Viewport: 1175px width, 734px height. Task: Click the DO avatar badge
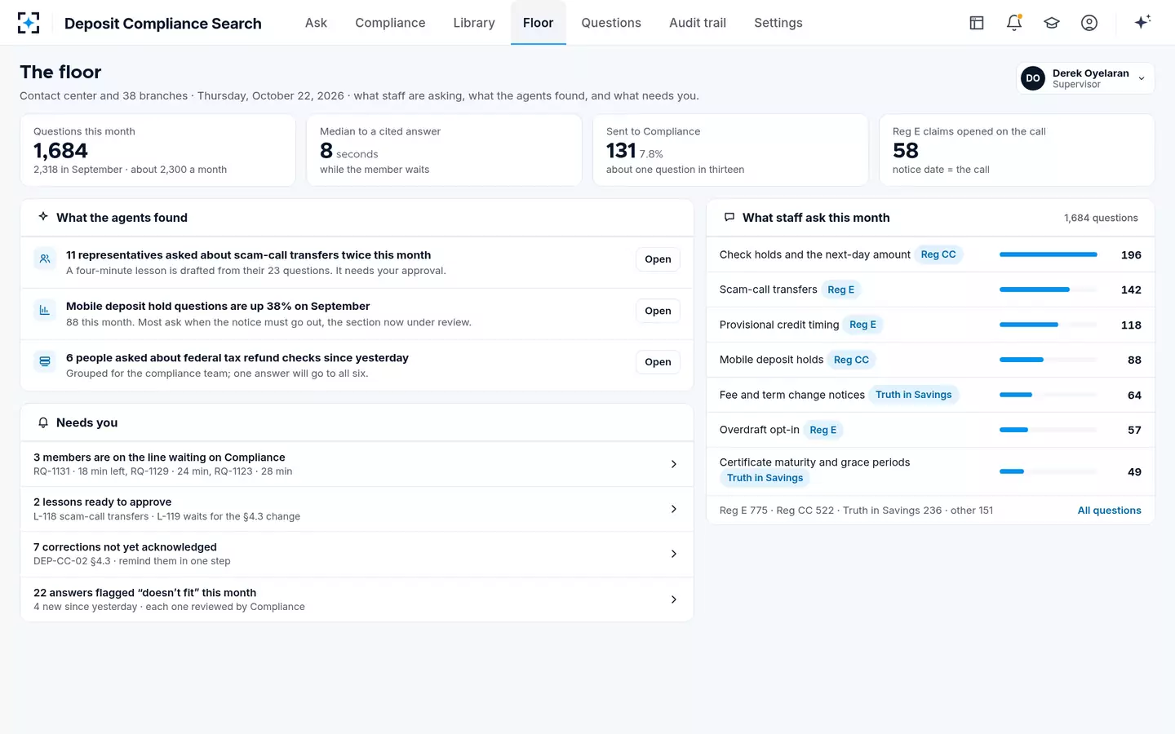1033,78
